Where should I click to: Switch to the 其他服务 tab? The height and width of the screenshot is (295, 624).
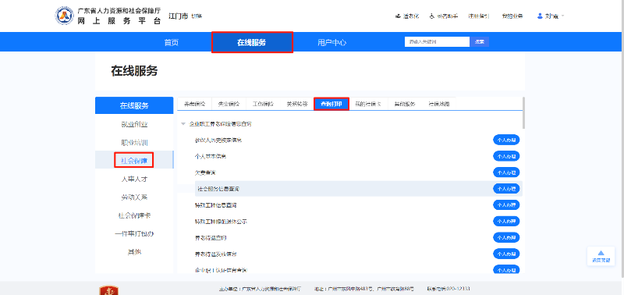point(405,104)
